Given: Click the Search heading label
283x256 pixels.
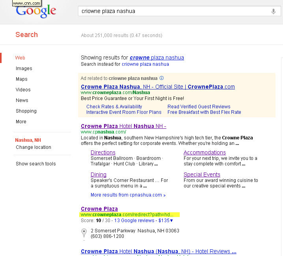Looking at the screenshot, I should tap(26, 35).
